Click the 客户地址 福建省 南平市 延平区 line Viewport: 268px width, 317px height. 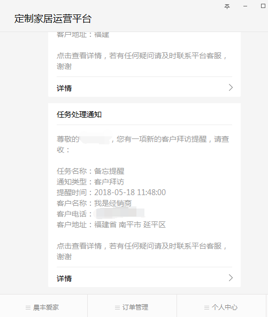point(111,225)
